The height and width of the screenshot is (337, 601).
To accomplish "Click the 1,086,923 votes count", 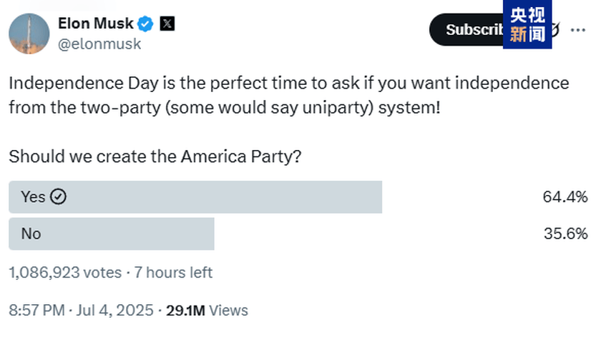I will point(65,273).
